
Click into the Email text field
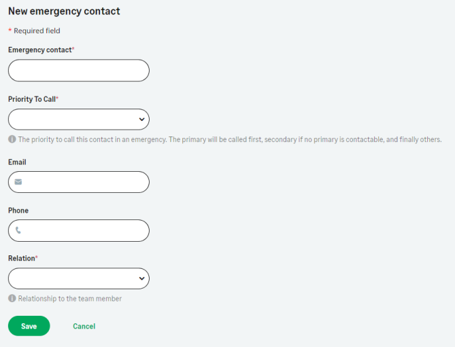85,182
